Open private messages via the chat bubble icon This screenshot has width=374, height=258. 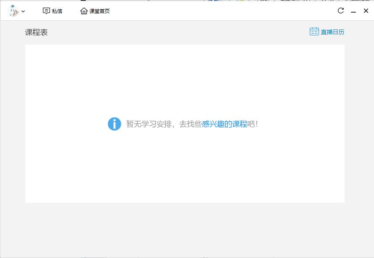(x=47, y=11)
